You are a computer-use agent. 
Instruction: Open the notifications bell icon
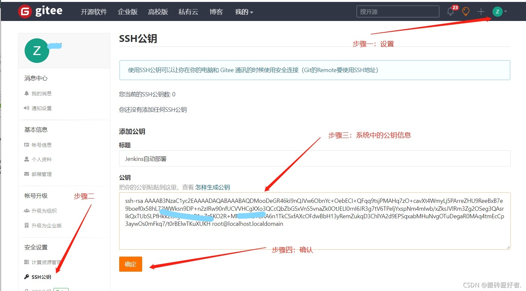coord(450,12)
